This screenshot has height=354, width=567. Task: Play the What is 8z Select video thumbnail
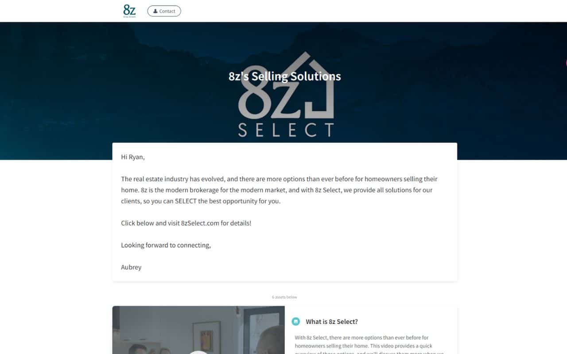198,330
